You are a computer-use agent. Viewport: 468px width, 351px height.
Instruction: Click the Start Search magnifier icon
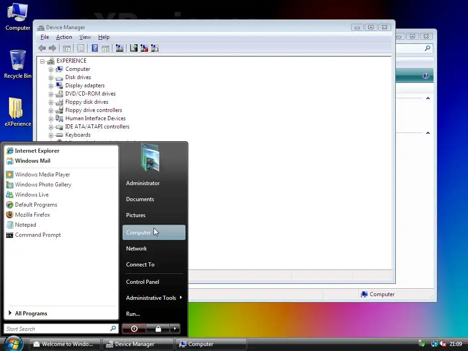click(113, 328)
